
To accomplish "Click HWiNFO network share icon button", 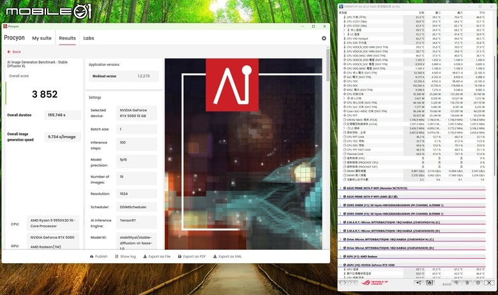I will point(419,282).
